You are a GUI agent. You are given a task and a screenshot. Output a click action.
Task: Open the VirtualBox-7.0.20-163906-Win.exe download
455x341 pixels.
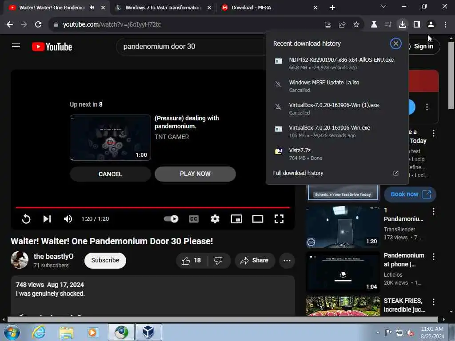[337, 131]
